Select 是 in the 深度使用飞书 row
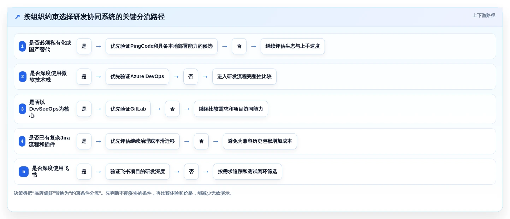Screen dimensions: 510x219 pyautogui.click(x=84, y=172)
